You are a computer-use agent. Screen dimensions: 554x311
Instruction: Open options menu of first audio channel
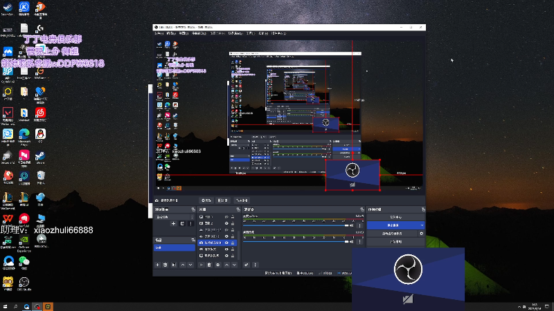[x=359, y=225]
